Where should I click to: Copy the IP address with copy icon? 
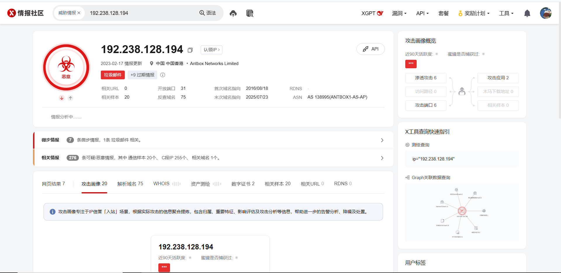coord(190,50)
